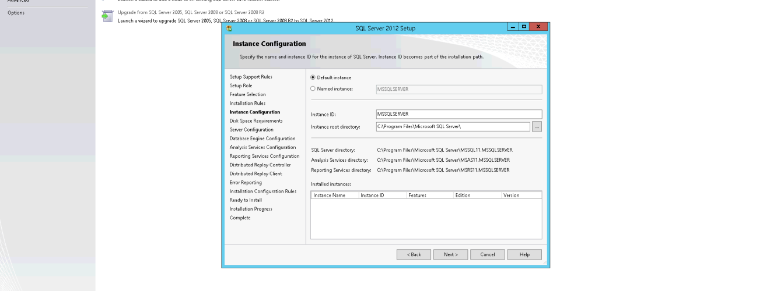770x291 pixels.
Task: Click the Analysis Services Configuration step
Action: tap(263, 147)
